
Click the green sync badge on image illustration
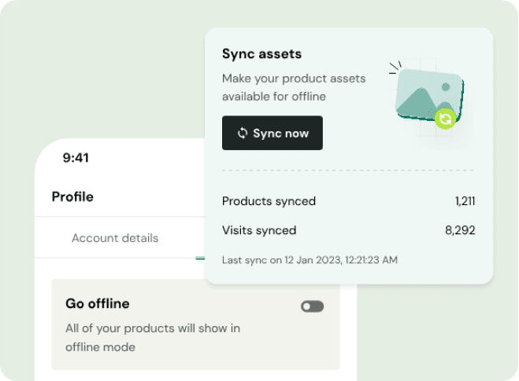click(445, 119)
